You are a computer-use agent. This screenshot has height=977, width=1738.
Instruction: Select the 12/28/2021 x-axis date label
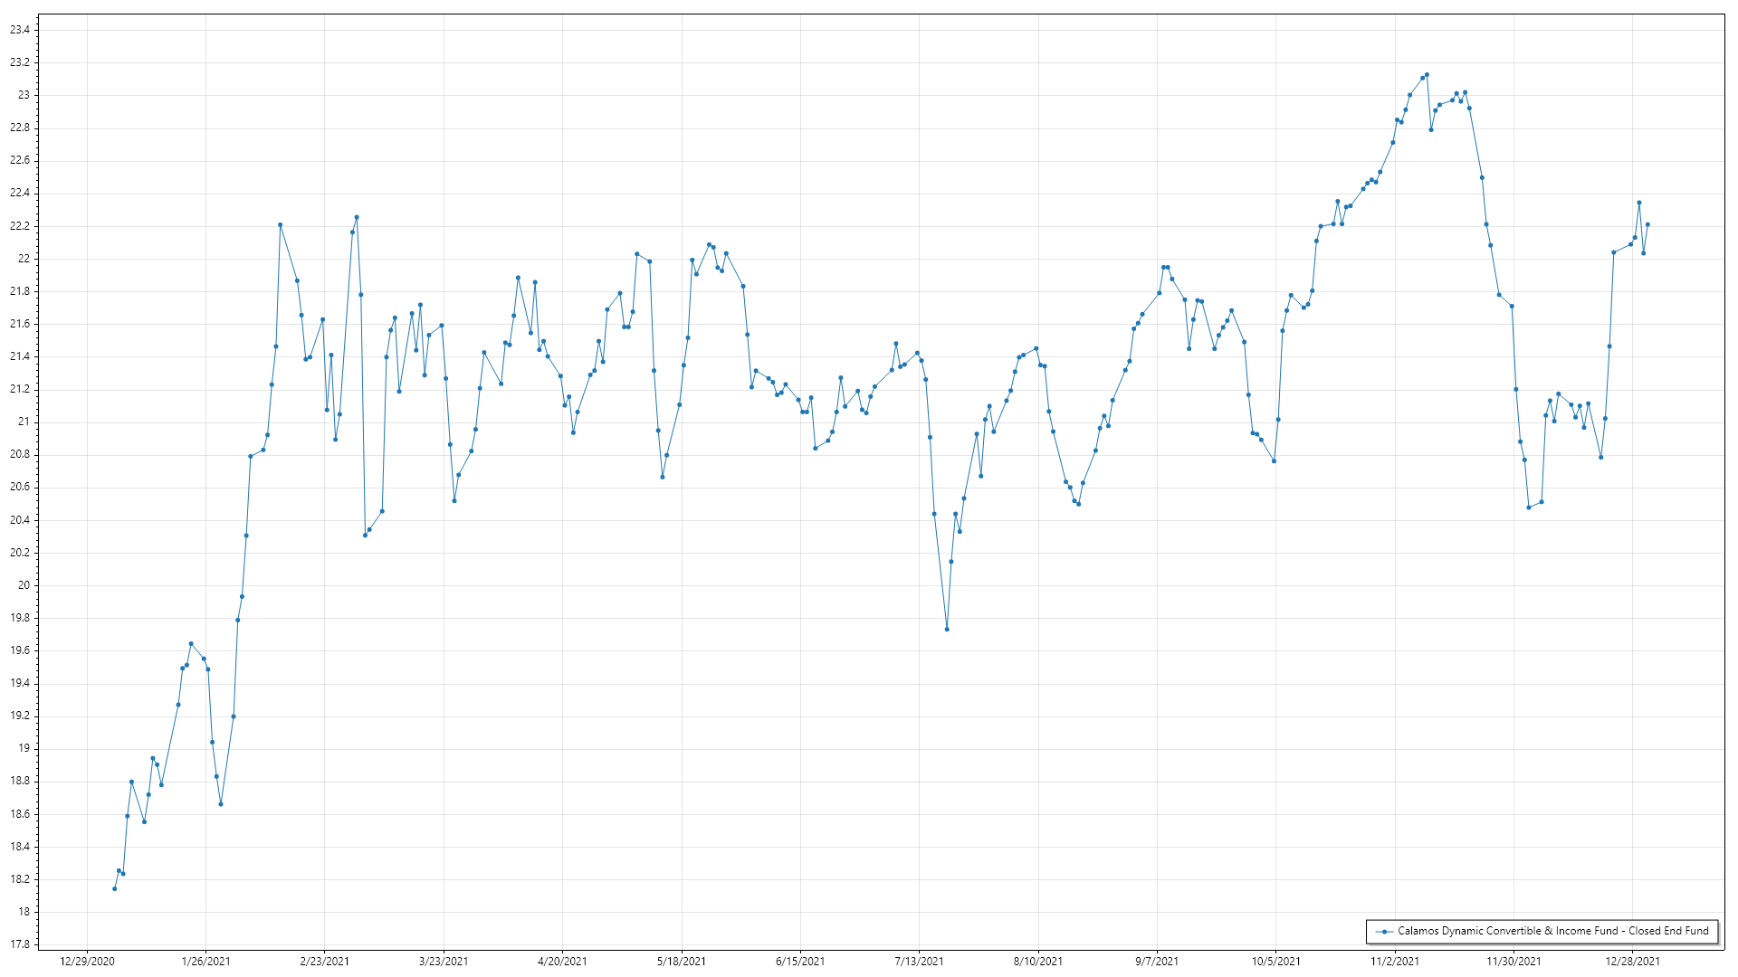(1632, 961)
